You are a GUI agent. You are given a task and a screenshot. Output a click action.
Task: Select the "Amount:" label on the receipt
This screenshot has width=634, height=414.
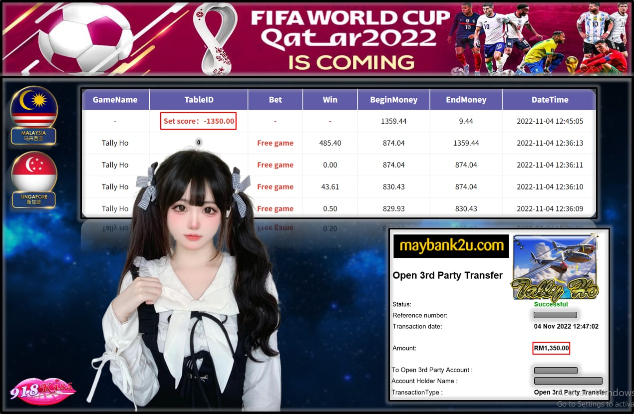click(x=404, y=348)
